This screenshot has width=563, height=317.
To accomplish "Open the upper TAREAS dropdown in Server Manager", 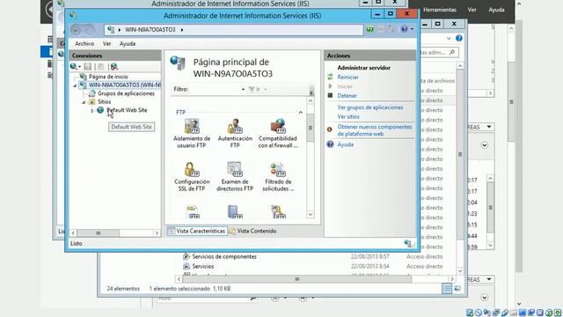I will pyautogui.click(x=489, y=127).
